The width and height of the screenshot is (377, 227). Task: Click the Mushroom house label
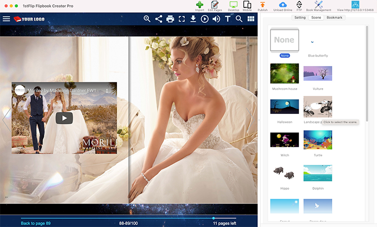(x=285, y=89)
